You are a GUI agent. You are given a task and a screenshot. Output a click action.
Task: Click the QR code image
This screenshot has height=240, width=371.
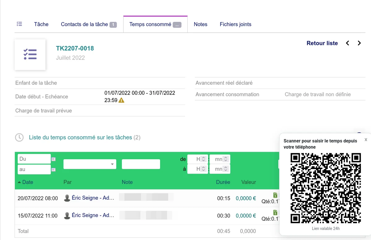click(326, 188)
